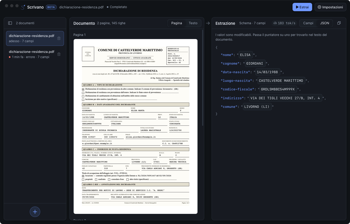Click the "indirizzo" JSON key
The height and width of the screenshot is (224, 350).
(x=233, y=98)
